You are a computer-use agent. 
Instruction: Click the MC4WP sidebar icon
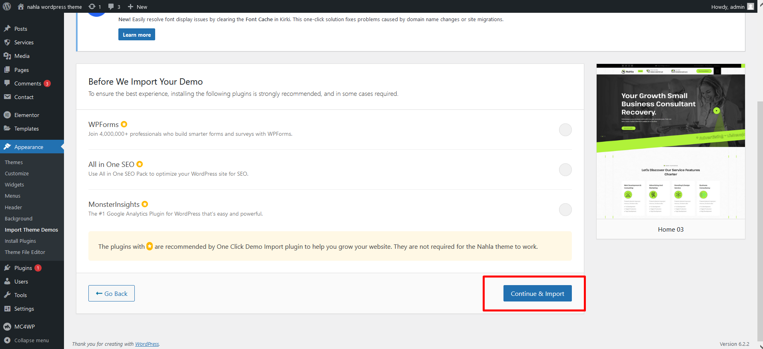(x=7, y=327)
